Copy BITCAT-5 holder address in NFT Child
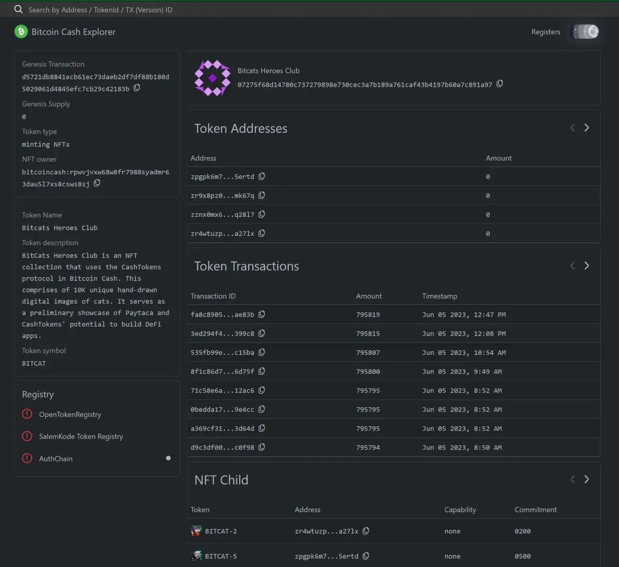 pyautogui.click(x=366, y=555)
